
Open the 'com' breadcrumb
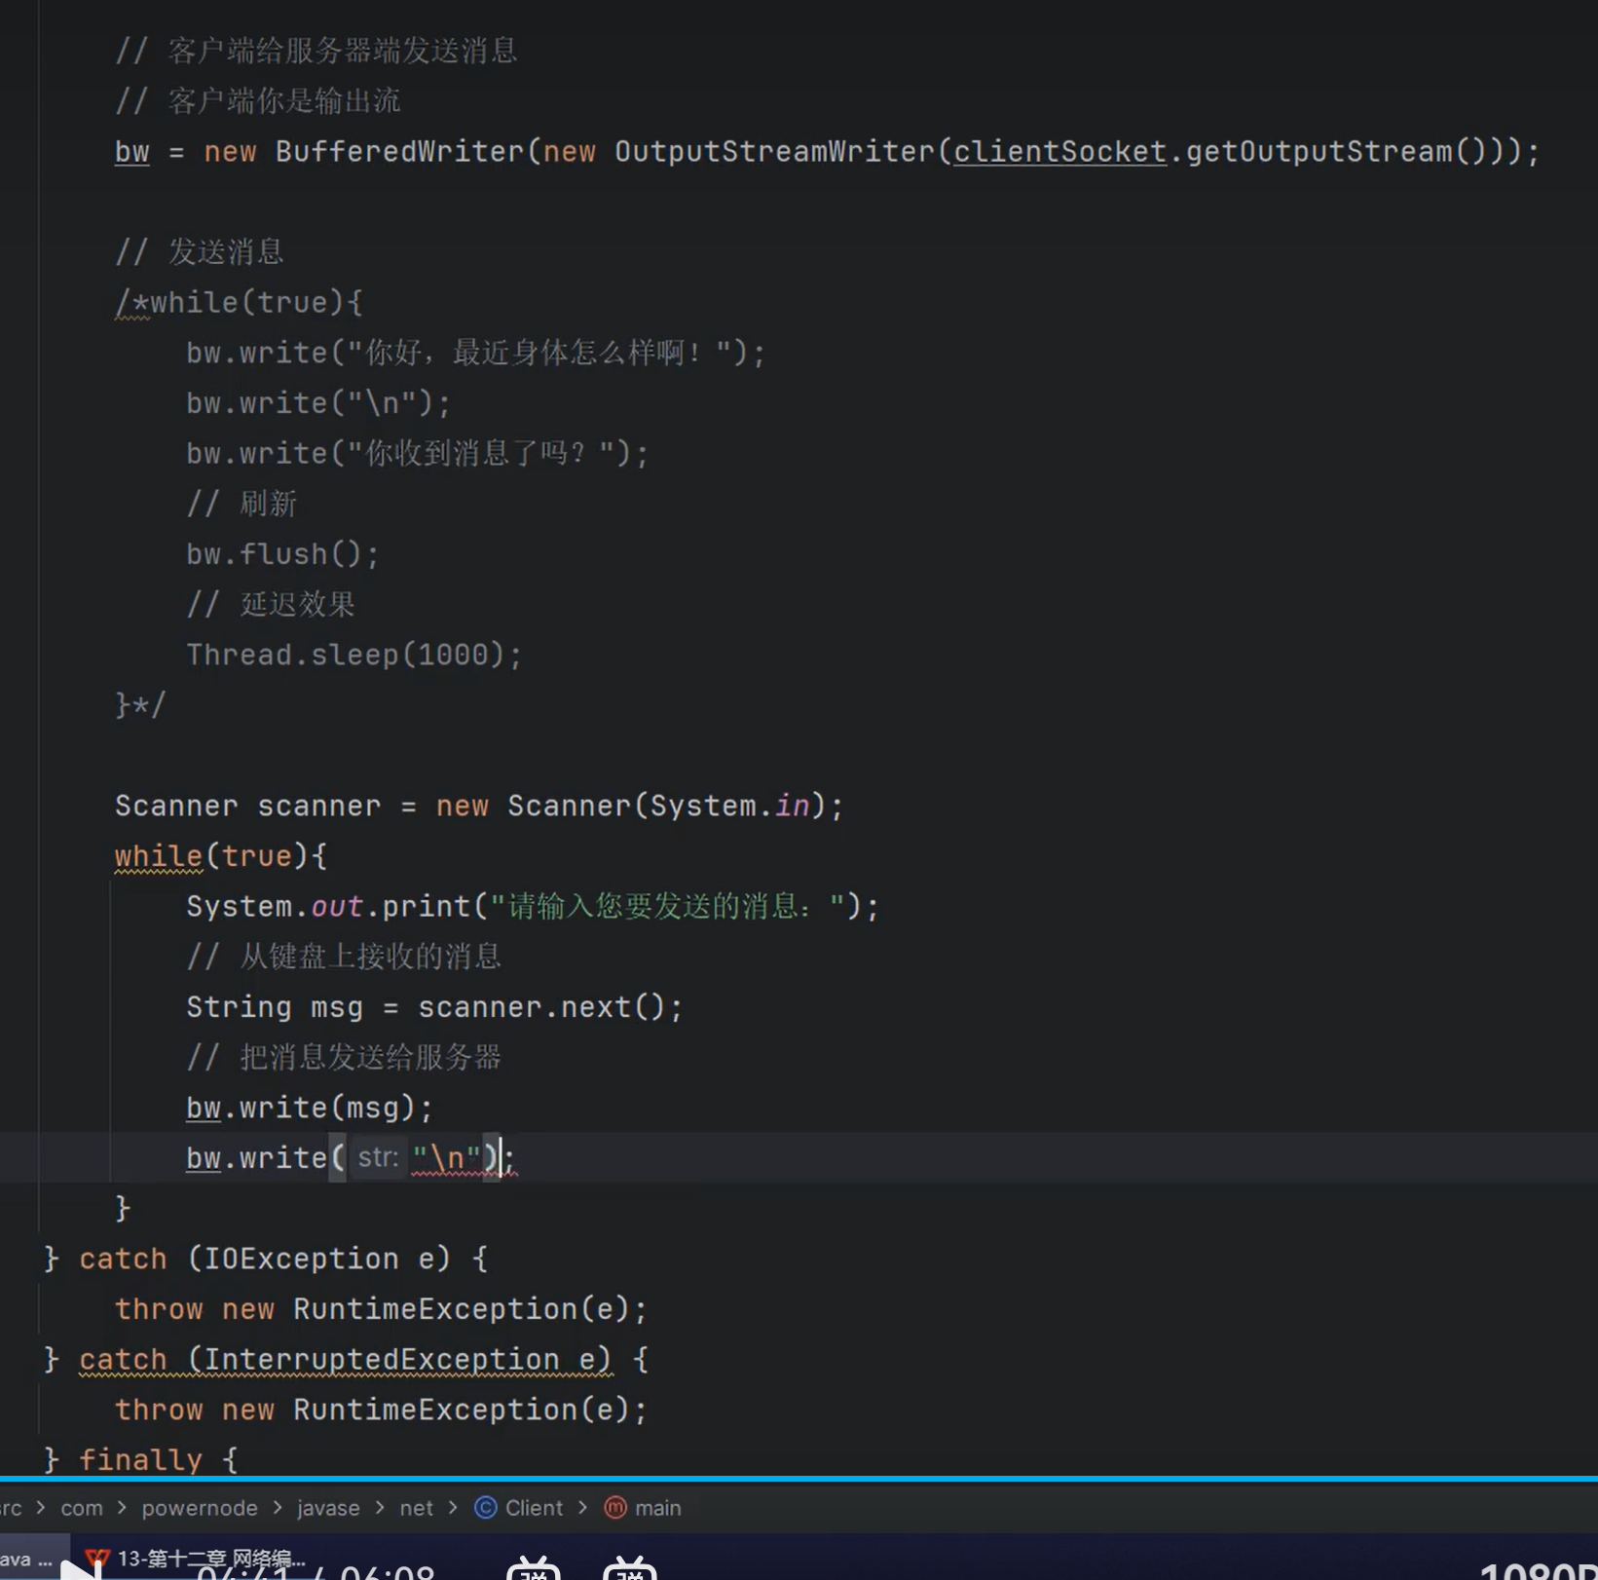82,1508
